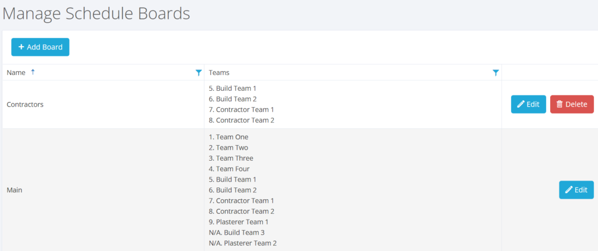Select 'N/A. Plasterer Team 2' entry

(x=242, y=243)
